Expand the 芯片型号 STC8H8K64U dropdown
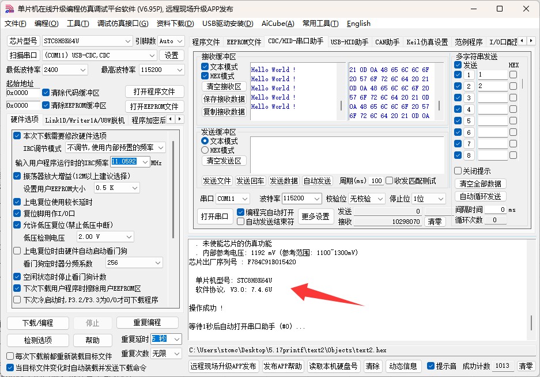The width and height of the screenshot is (540, 377). click(x=128, y=41)
